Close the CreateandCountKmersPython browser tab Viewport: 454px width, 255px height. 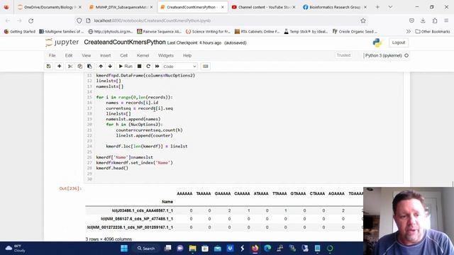coord(222,7)
